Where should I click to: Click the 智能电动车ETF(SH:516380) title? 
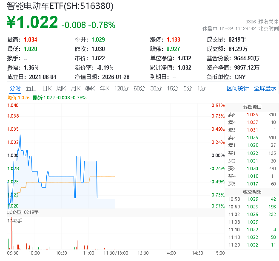click(60, 6)
